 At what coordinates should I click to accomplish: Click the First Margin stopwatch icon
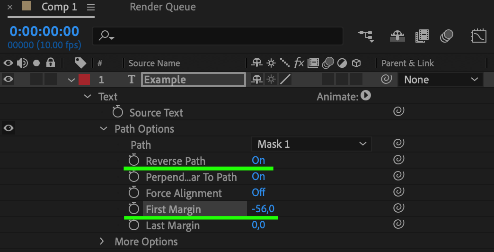coord(134,208)
